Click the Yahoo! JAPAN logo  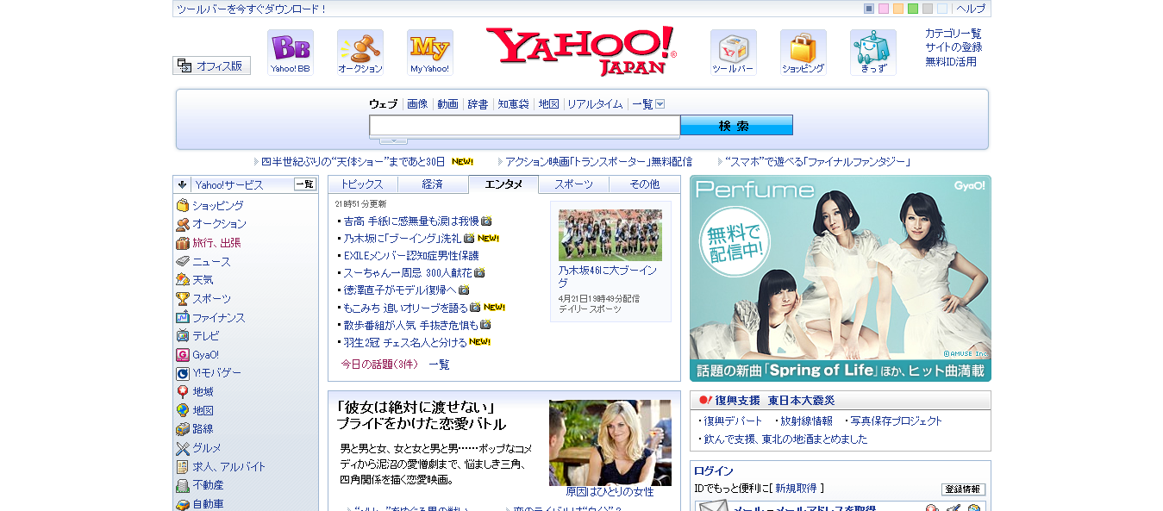tap(581, 51)
